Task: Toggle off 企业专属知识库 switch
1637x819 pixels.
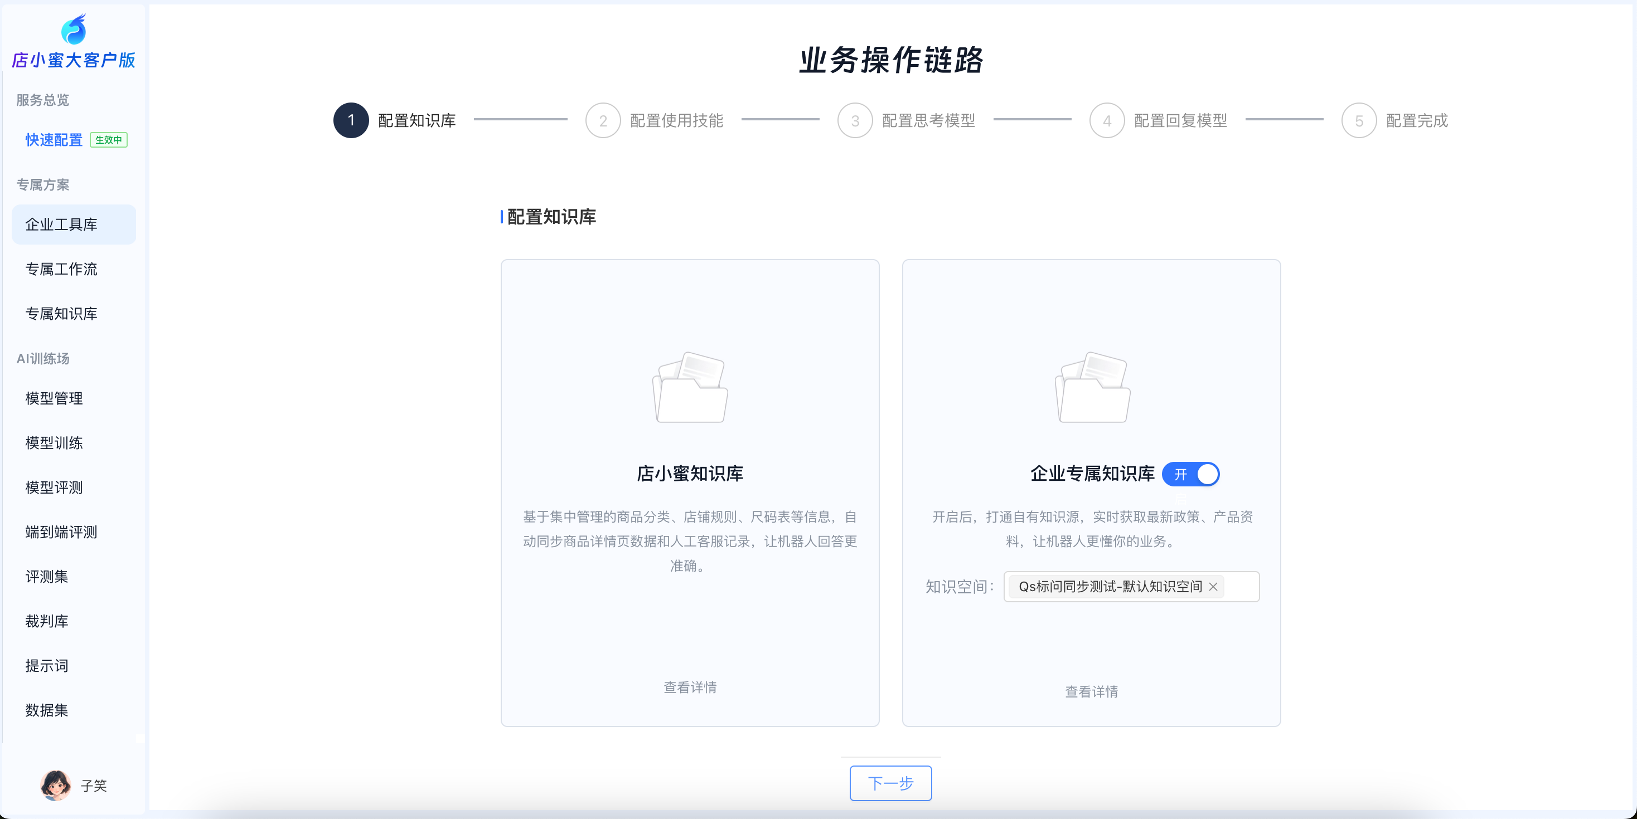Action: pyautogui.click(x=1190, y=474)
